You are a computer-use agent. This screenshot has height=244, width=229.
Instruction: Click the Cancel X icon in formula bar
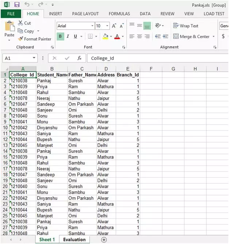pyautogui.click(x=54, y=58)
